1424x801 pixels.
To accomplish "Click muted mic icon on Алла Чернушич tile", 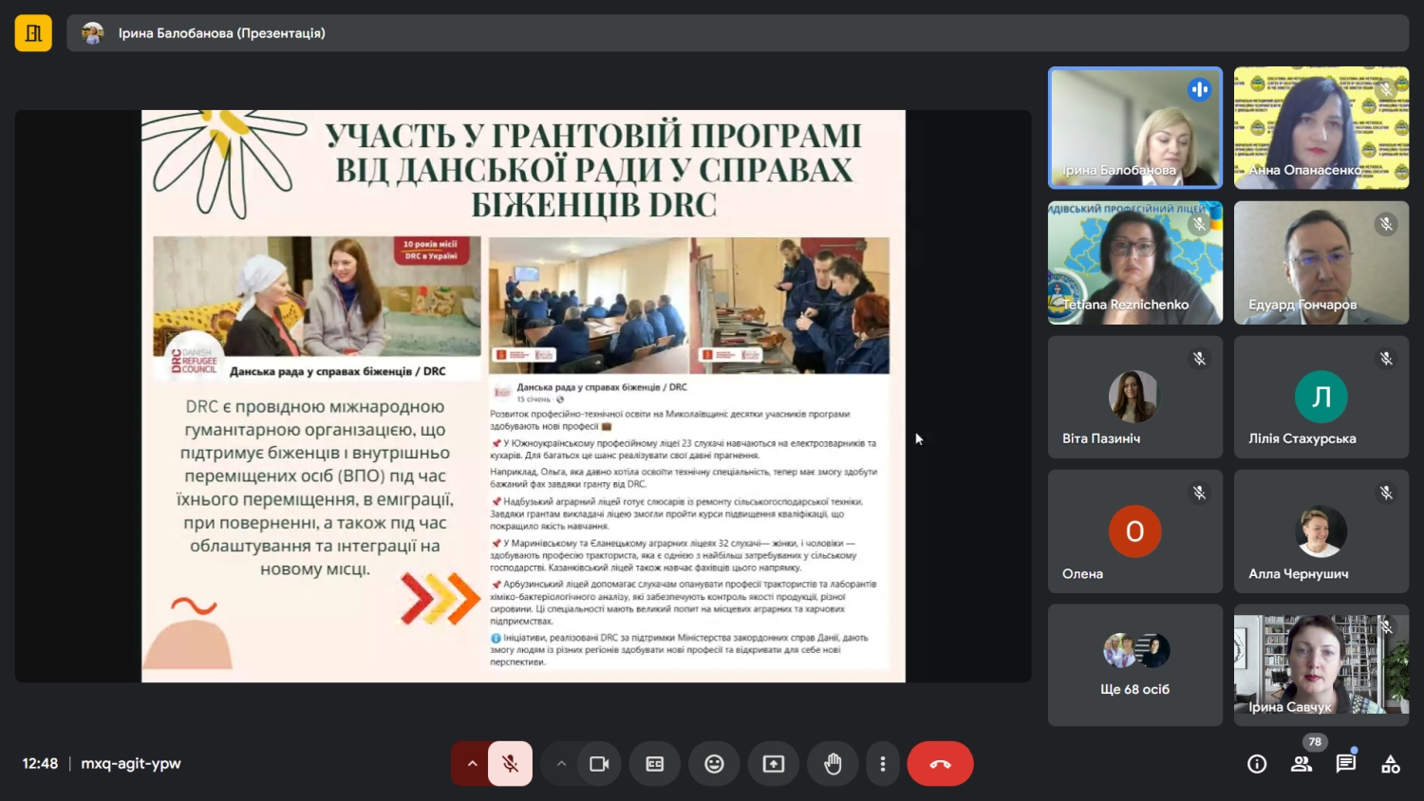I will click(x=1386, y=494).
